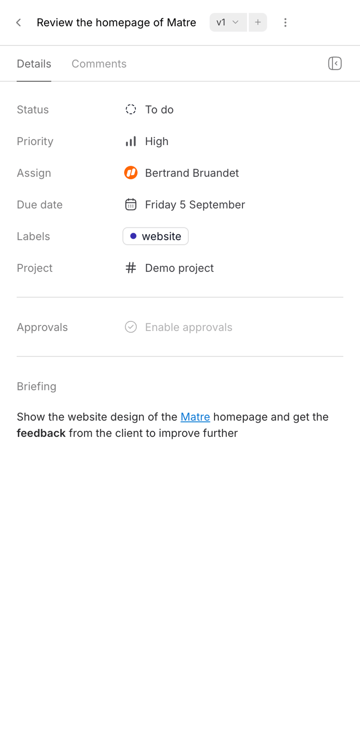Click the hashtag icon beside Demo project
This screenshot has width=360, height=742.
tap(130, 267)
